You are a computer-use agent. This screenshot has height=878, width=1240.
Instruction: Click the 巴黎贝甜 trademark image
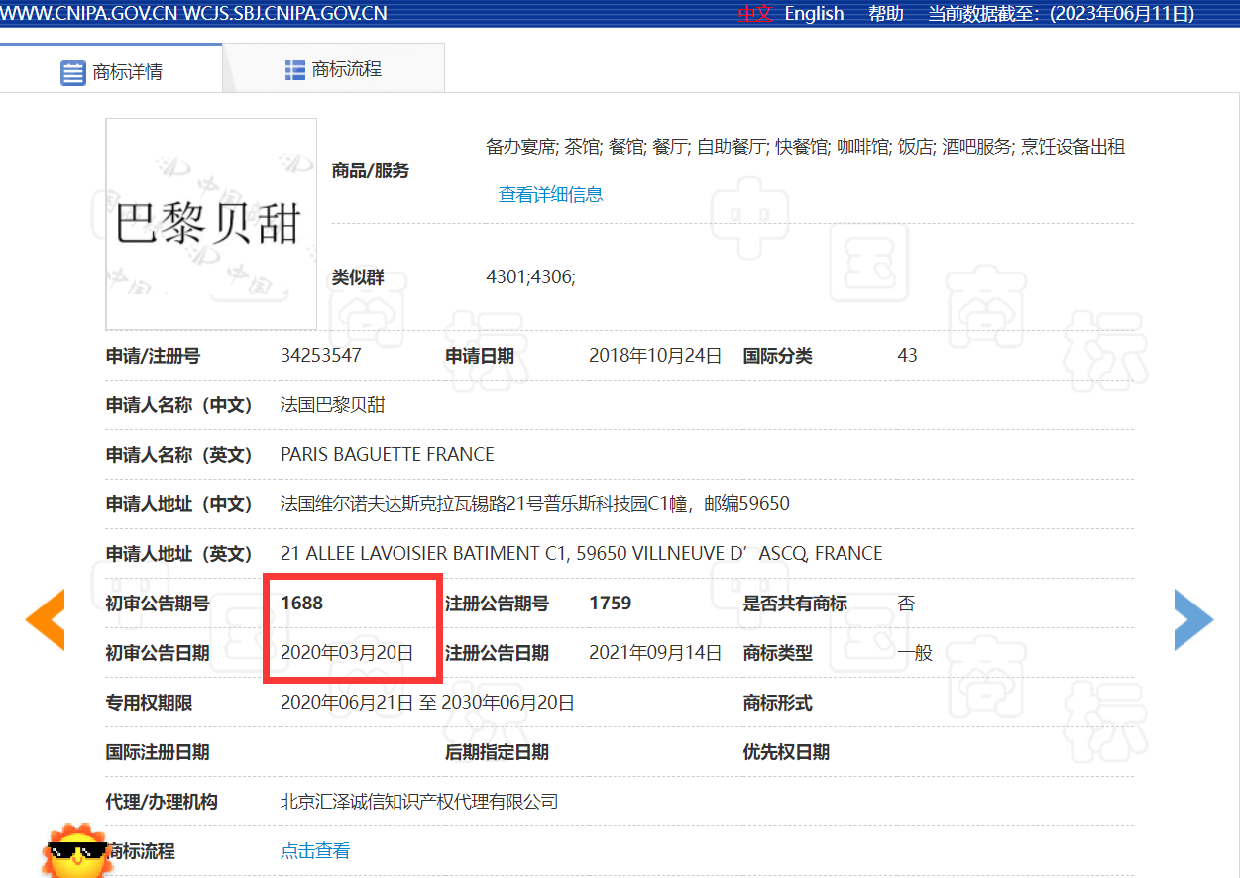[211, 224]
